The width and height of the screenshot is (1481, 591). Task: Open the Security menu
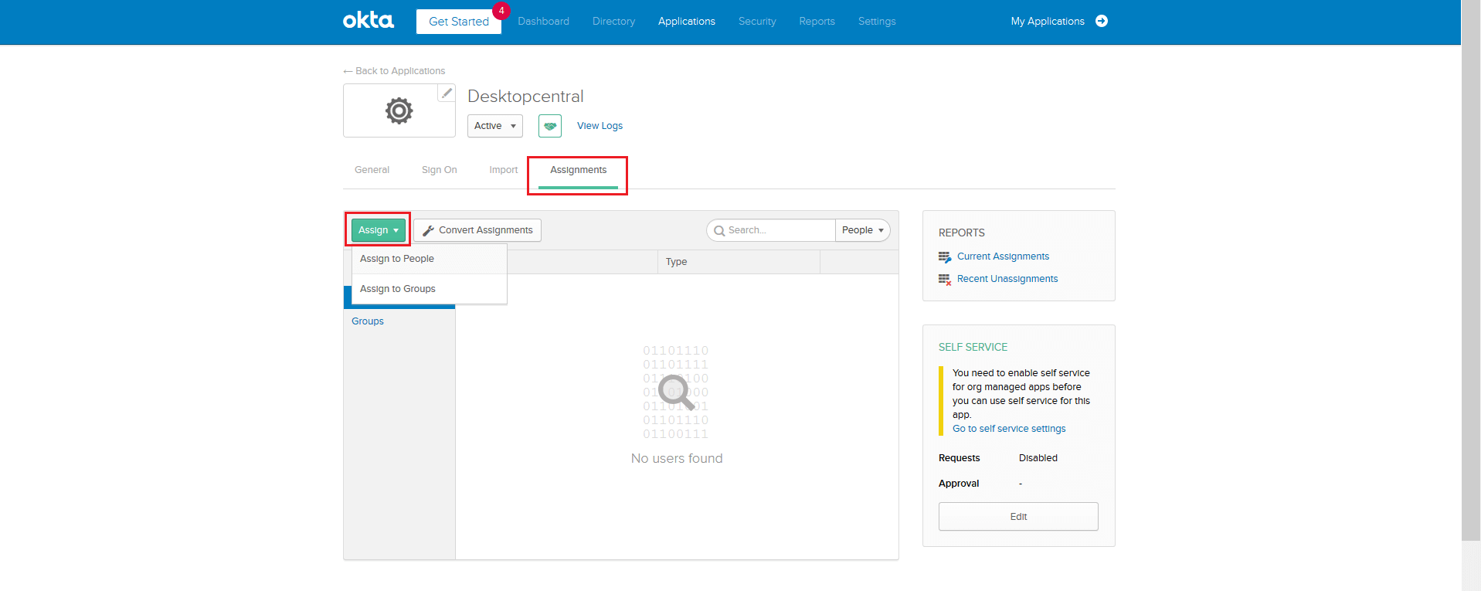click(x=757, y=22)
